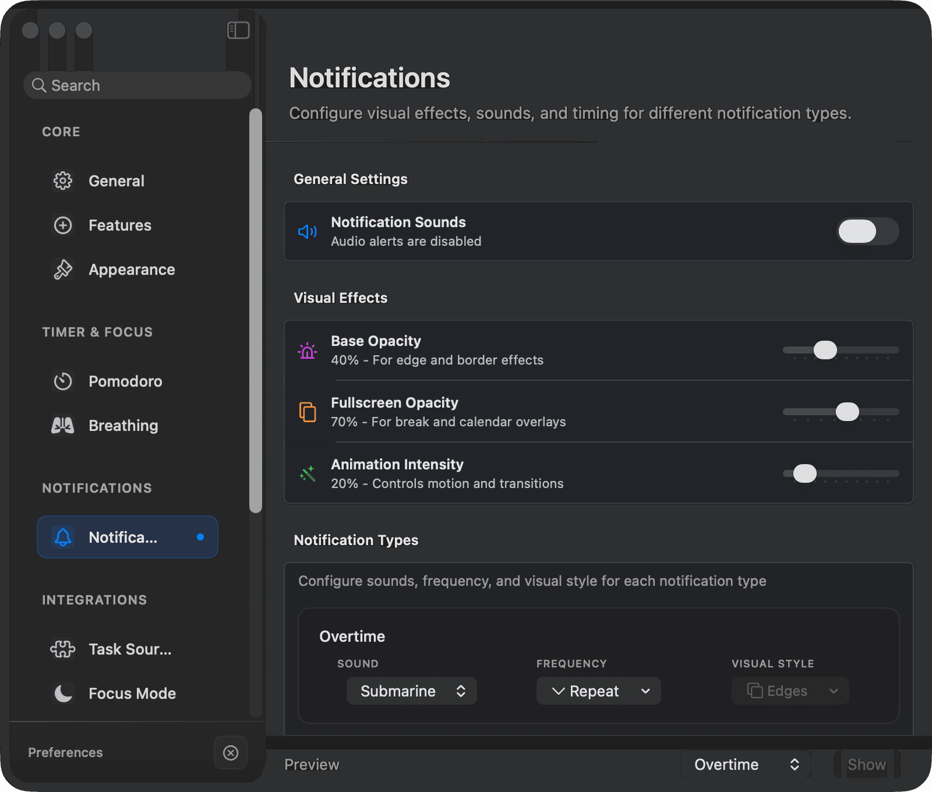Click 'Audio alerts are disabled' text
932x792 pixels.
click(x=406, y=241)
